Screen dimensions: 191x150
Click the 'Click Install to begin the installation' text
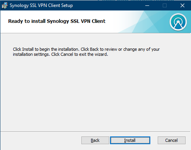[46, 49]
